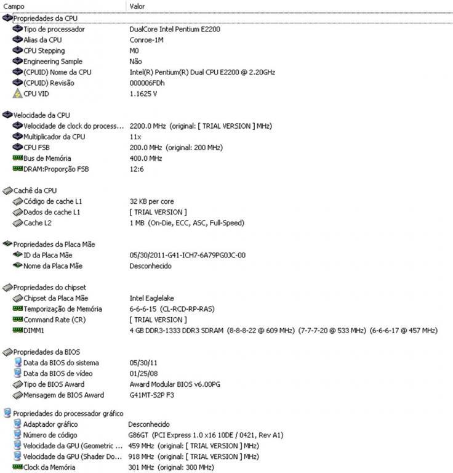Click the icon beside (CPUID) Revisão
The width and height of the screenshot is (453, 473).
(x=17, y=83)
